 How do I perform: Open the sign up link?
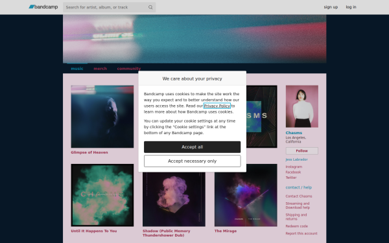coord(331,7)
